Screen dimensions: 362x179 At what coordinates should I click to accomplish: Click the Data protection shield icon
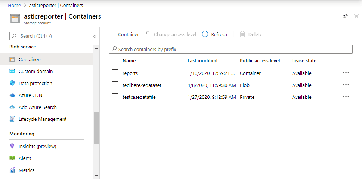[x=12, y=84]
